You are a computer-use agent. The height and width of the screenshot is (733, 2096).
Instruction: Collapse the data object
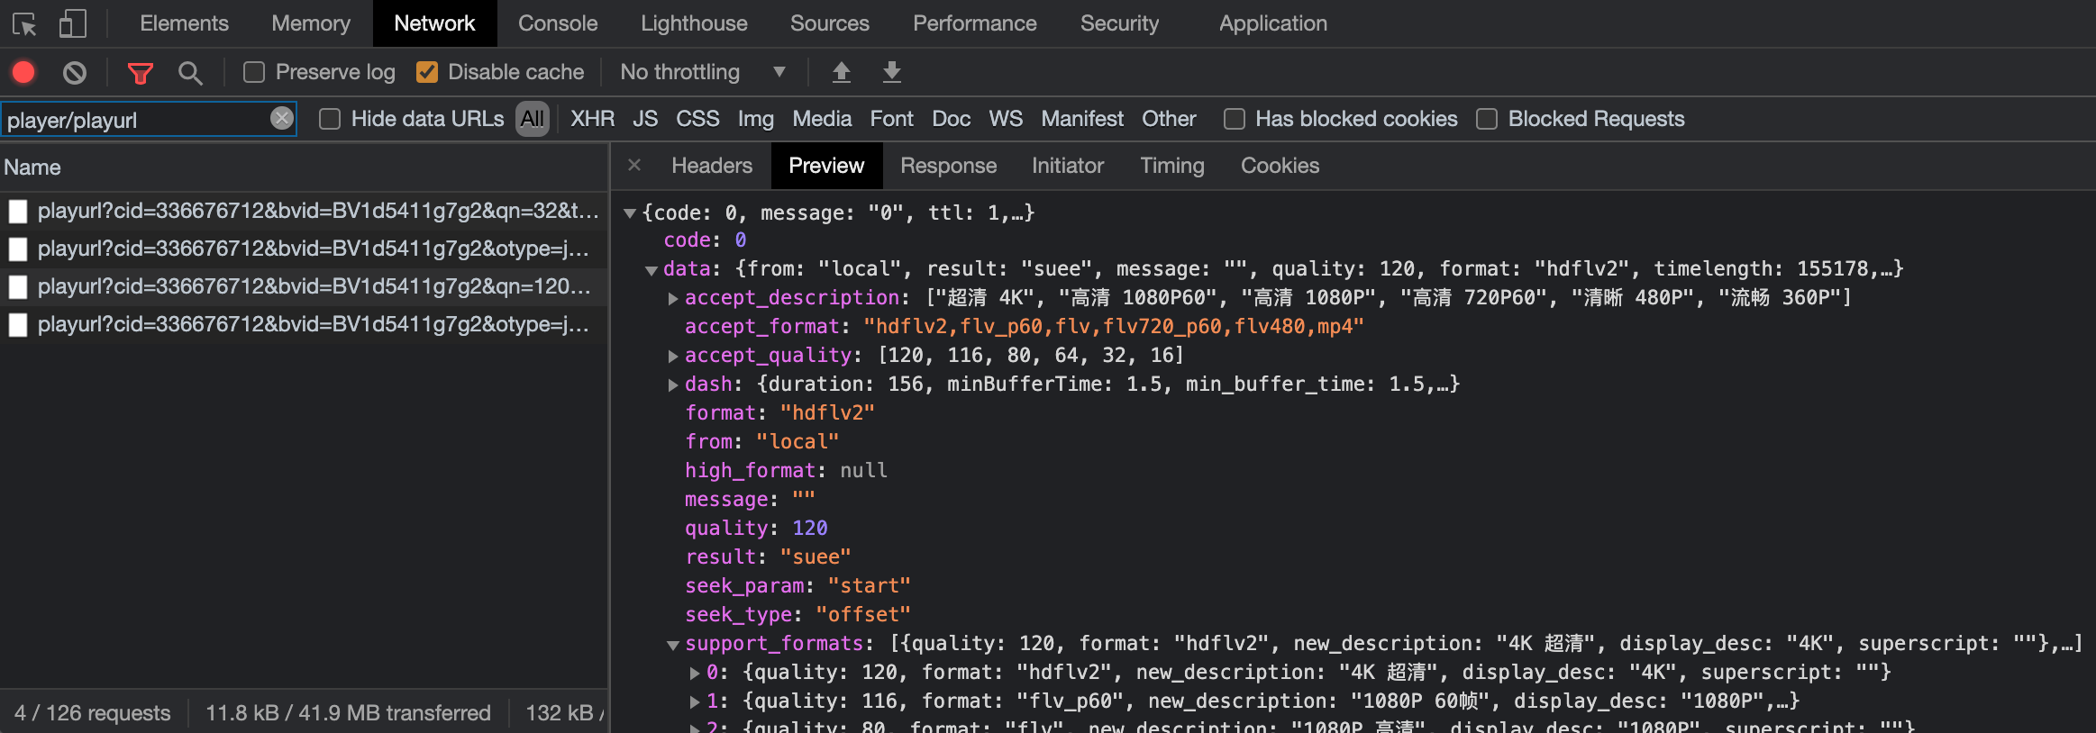651,270
